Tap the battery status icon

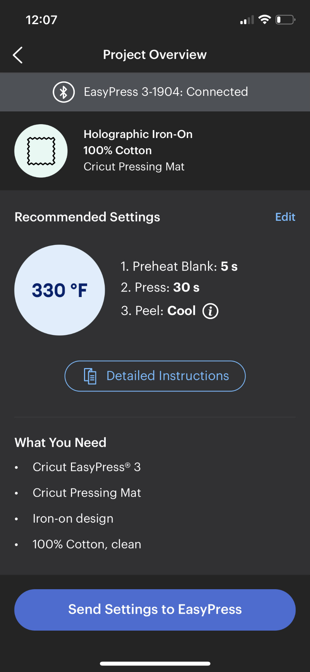(285, 20)
